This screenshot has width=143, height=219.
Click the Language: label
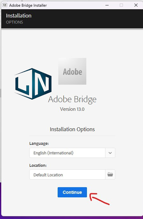click(39, 144)
